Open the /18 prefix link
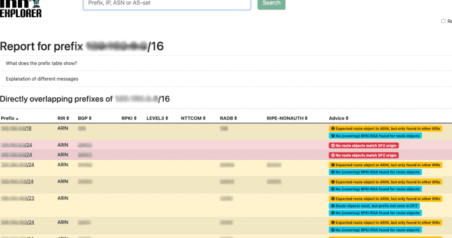 (16, 128)
